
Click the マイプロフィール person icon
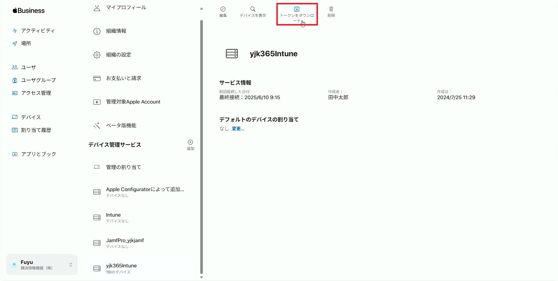pyautogui.click(x=97, y=8)
